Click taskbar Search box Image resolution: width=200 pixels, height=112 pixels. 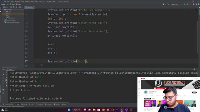(77, 110)
